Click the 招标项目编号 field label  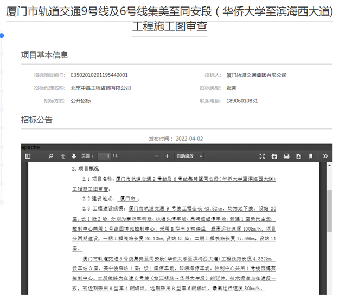(x=49, y=75)
